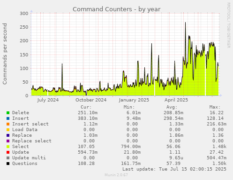The width and height of the screenshot is (233, 180).
Task: Click the 'Update multi' legend label
Action: click(x=29, y=158)
